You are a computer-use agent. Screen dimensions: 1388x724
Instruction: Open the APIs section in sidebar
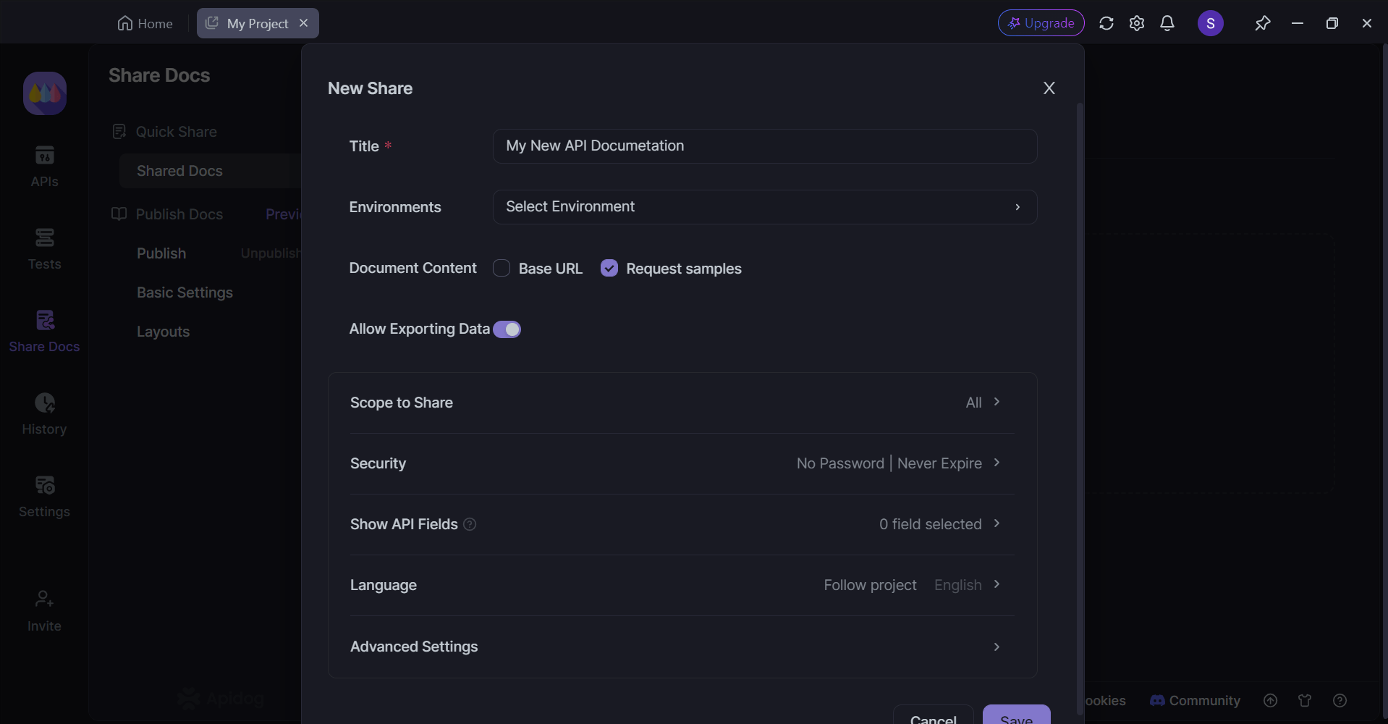44,166
